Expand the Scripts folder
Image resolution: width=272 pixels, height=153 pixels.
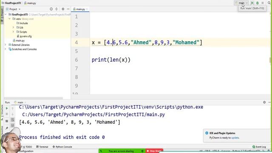[13, 32]
